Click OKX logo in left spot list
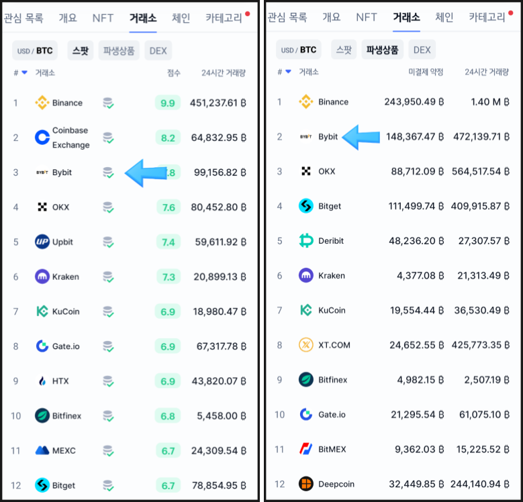This screenshot has width=523, height=502. click(42, 207)
